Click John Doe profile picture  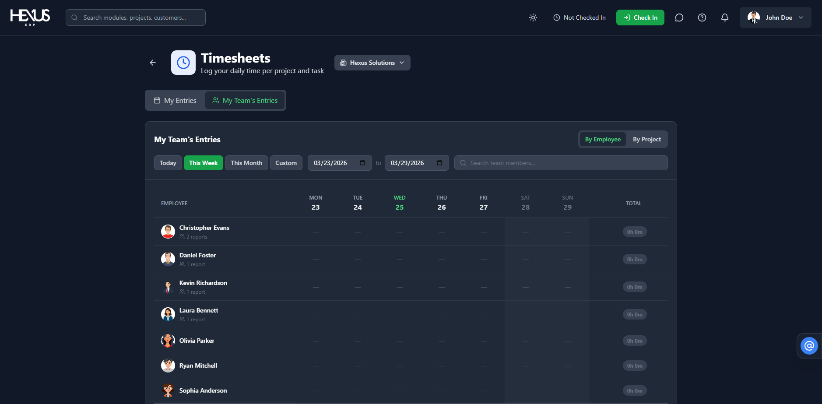(x=754, y=18)
